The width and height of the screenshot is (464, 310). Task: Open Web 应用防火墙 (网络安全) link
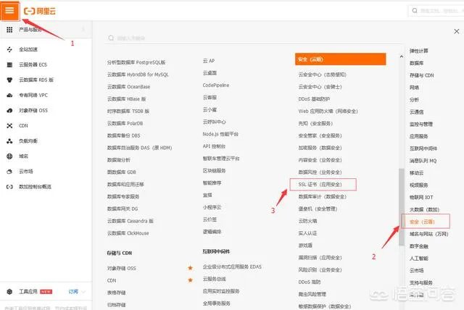pos(328,111)
